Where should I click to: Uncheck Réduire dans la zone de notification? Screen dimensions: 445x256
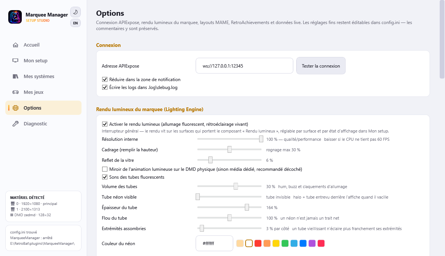[x=105, y=80]
